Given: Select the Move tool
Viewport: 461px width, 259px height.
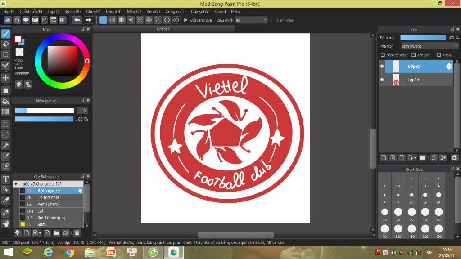Looking at the screenshot, I should pos(6,78).
